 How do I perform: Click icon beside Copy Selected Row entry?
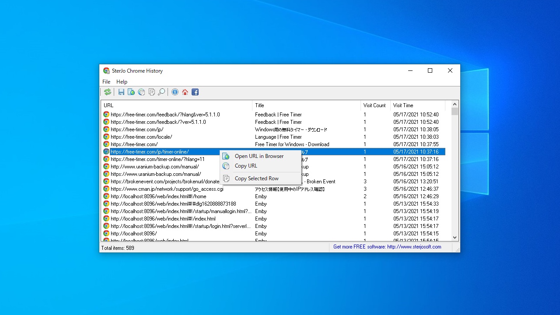tap(226, 178)
